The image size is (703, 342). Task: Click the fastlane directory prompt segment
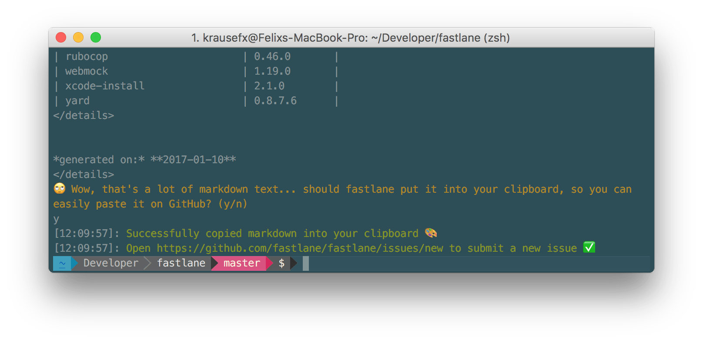pos(181,263)
